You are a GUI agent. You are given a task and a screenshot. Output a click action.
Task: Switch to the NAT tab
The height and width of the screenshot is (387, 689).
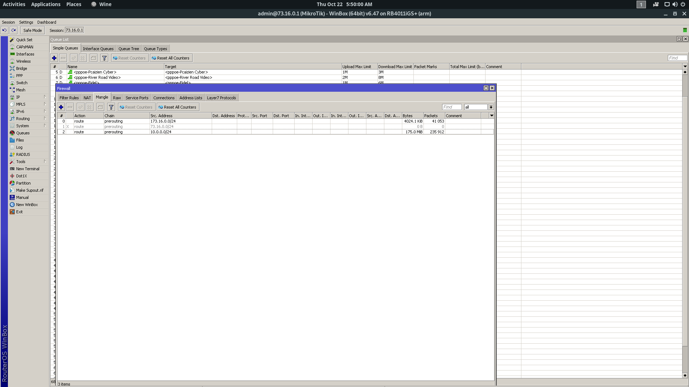tap(87, 98)
